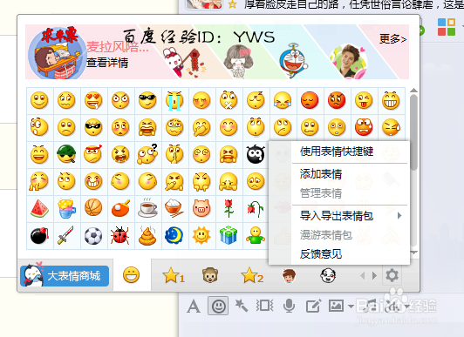Open the monkey emoji pack tab
Viewport: 464px width, 337px height.
point(210,275)
